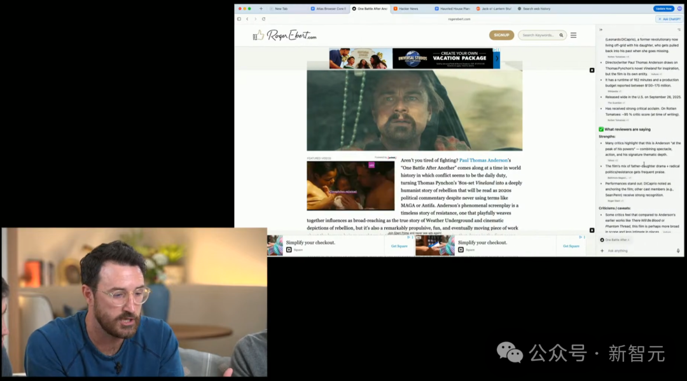Open the Paul Thomas Anderson link

pyautogui.click(x=483, y=160)
